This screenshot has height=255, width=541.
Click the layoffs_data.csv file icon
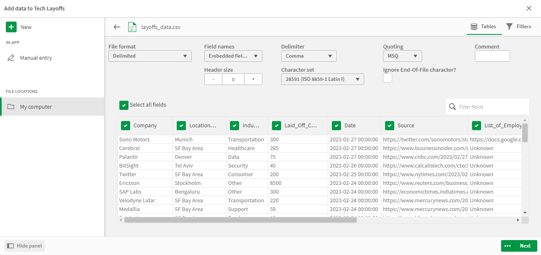tap(132, 26)
